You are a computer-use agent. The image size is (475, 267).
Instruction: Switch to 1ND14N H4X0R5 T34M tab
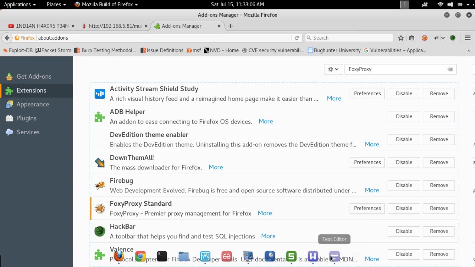pyautogui.click(x=42, y=26)
